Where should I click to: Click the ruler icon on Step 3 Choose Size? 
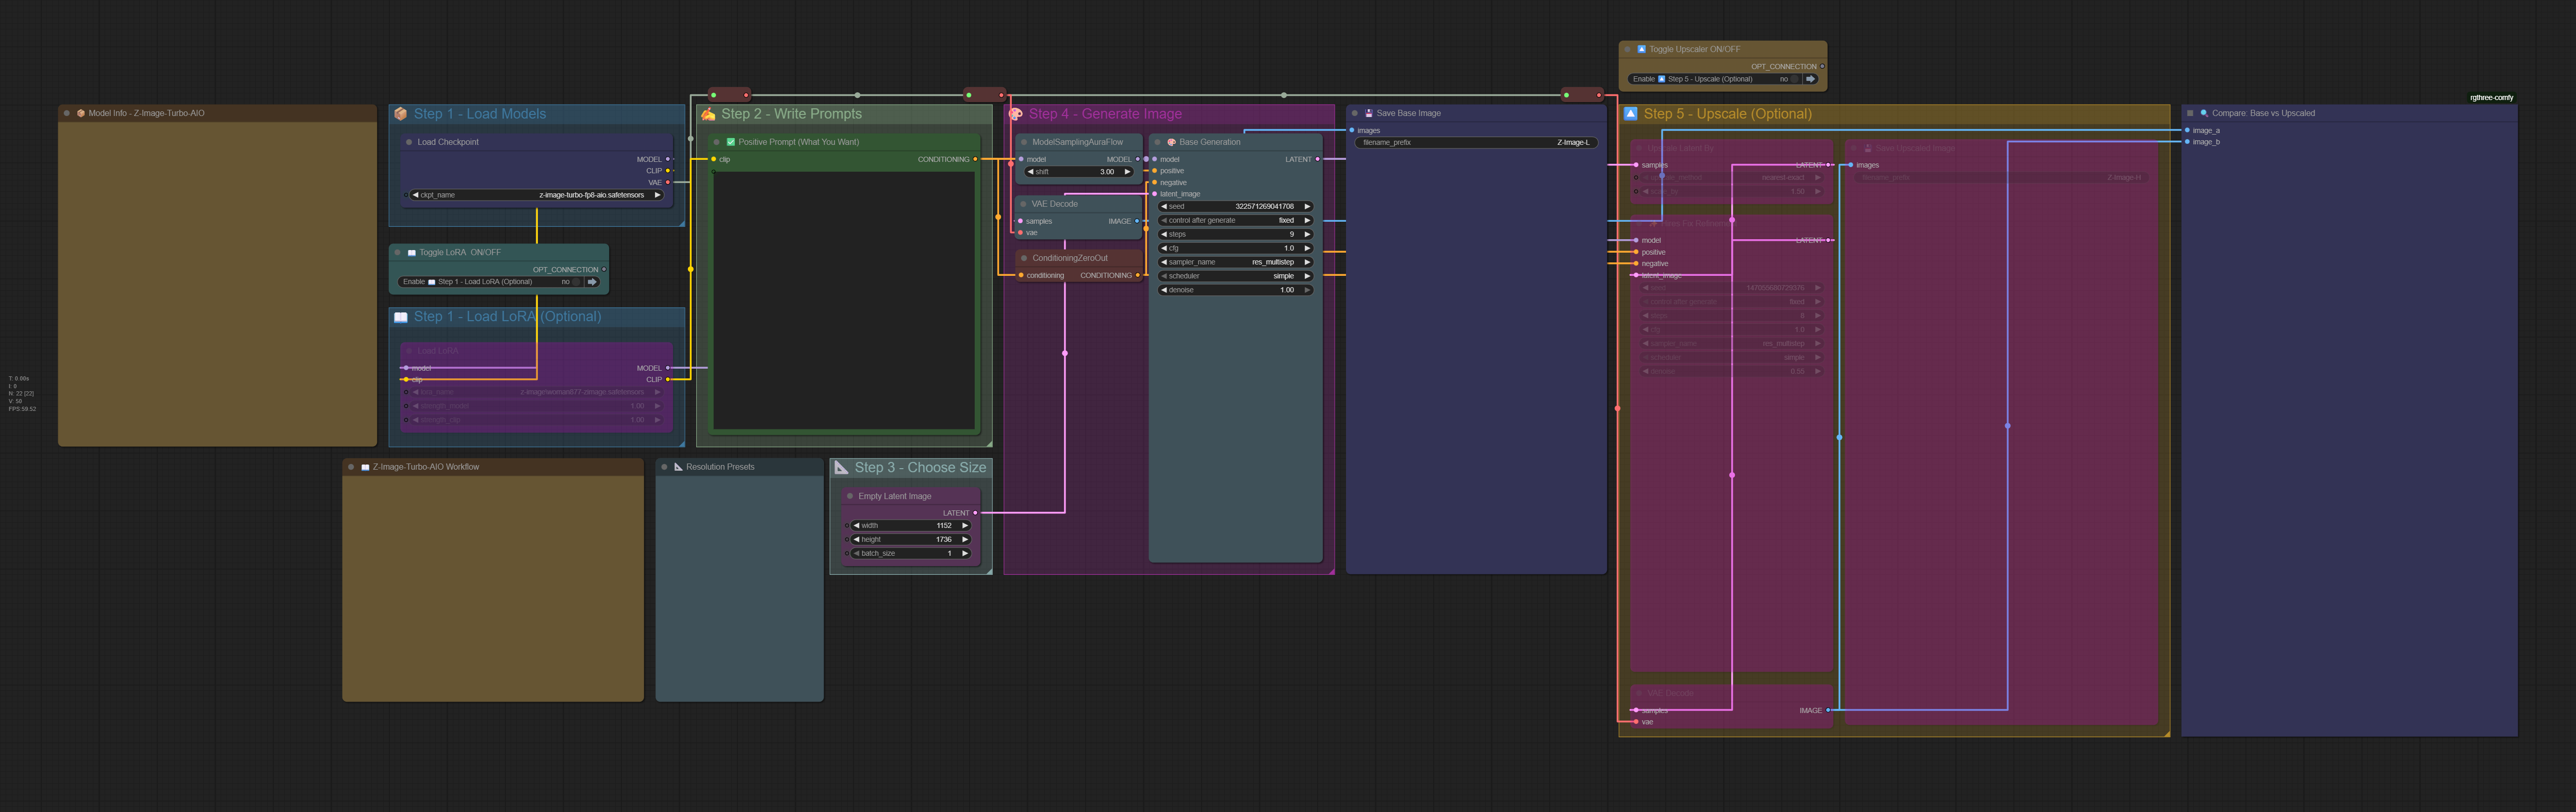pyautogui.click(x=842, y=467)
